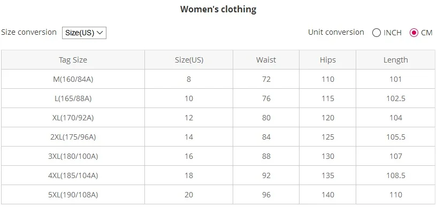
Task: Open the Size(US) conversion dropdown
Action: 84,33
